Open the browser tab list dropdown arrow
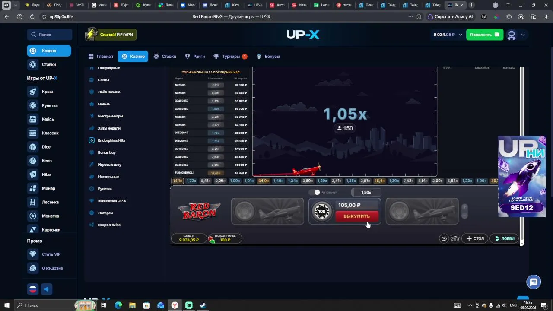This screenshot has height=311, width=553. pos(16,5)
